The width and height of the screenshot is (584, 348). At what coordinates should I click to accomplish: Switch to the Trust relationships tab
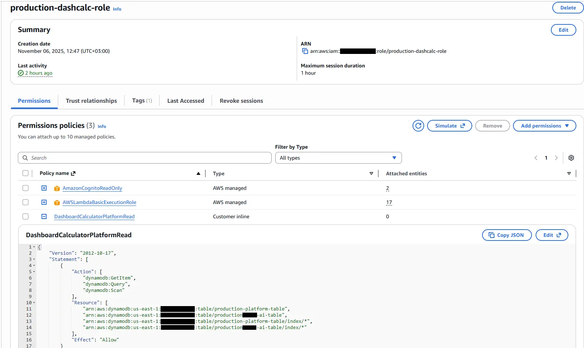coord(91,101)
